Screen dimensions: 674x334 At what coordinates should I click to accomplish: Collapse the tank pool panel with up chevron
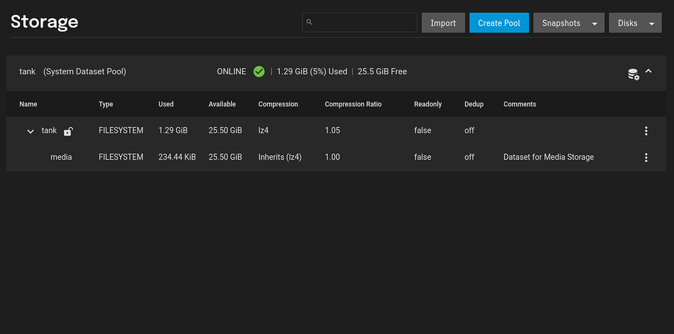click(x=648, y=71)
